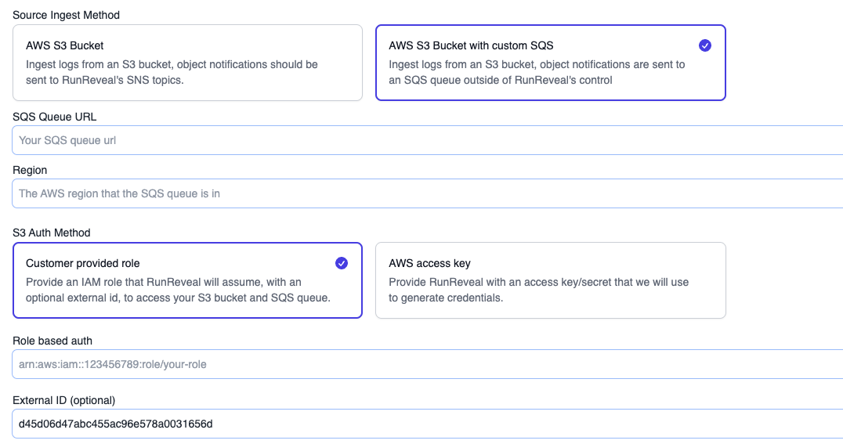Screen dimensions: 843x444
Task: Click the Role based auth ARN field
Action: [427, 364]
